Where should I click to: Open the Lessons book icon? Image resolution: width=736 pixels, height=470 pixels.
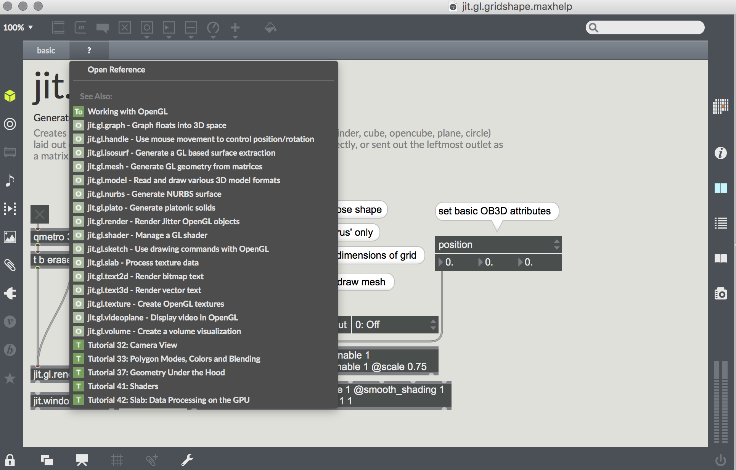coord(720,258)
